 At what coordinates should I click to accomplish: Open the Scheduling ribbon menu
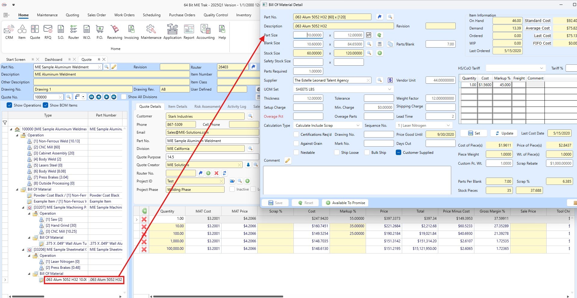[151, 15]
